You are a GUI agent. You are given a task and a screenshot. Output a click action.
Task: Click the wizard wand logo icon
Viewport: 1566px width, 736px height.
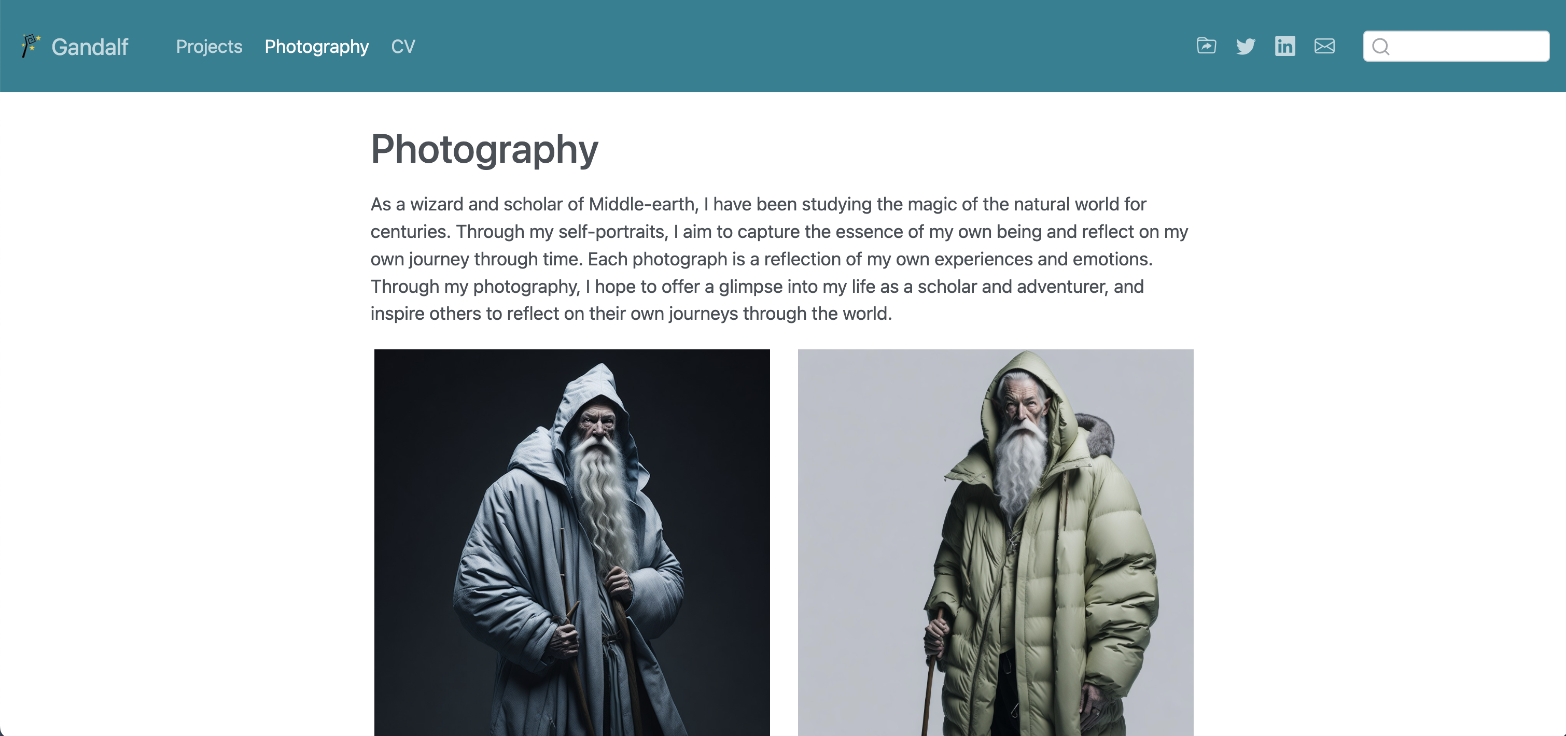31,46
